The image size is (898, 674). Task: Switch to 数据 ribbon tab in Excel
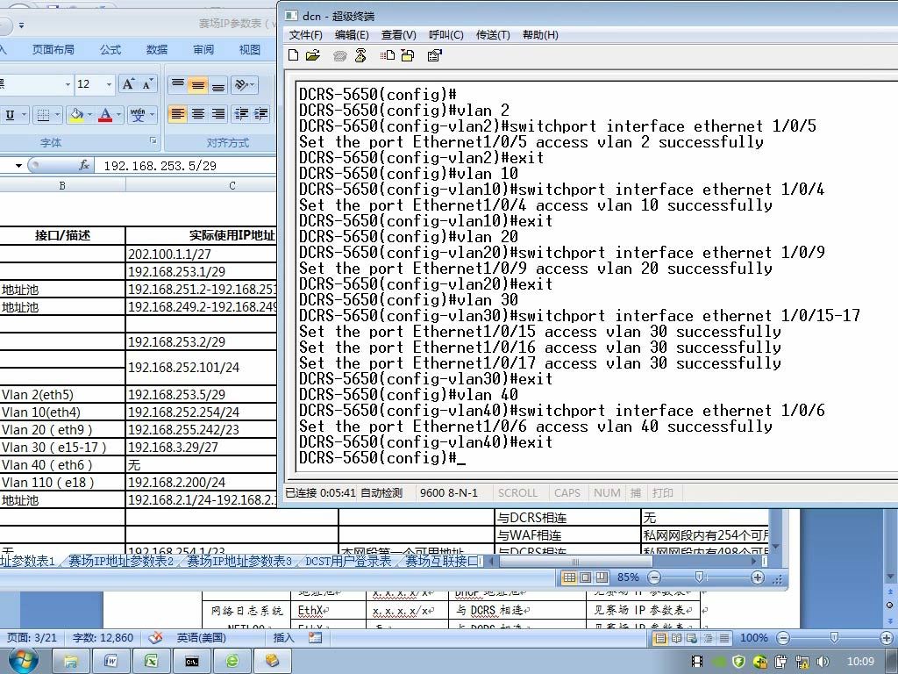tap(156, 50)
